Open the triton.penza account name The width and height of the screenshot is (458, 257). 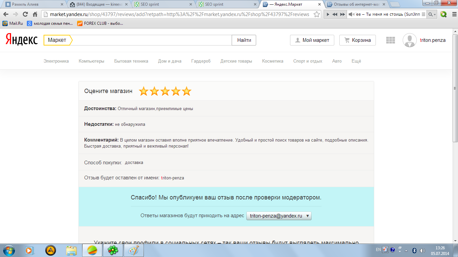point(433,40)
